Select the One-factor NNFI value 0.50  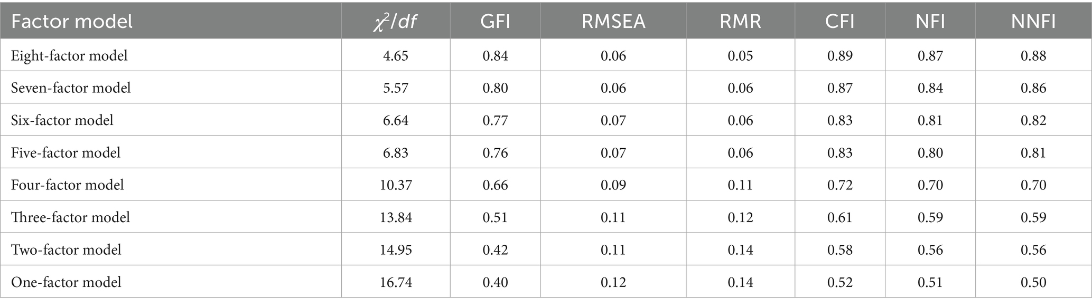point(1033,282)
